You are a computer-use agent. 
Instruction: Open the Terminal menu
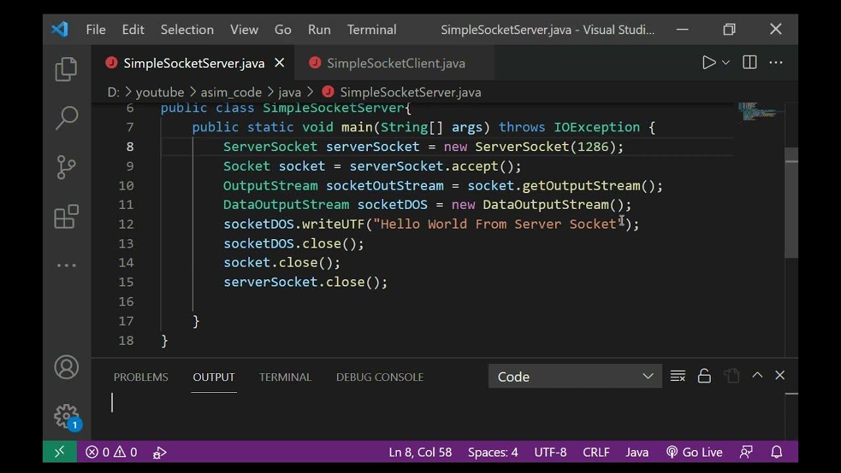click(372, 30)
